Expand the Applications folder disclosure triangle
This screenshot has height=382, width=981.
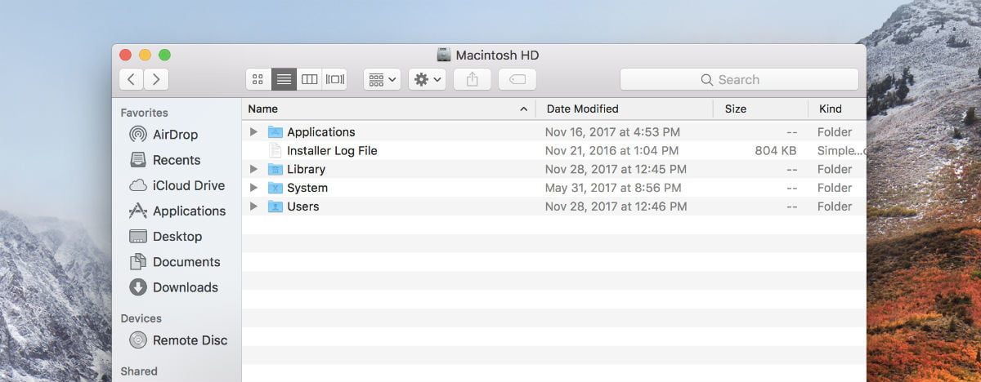pos(253,131)
